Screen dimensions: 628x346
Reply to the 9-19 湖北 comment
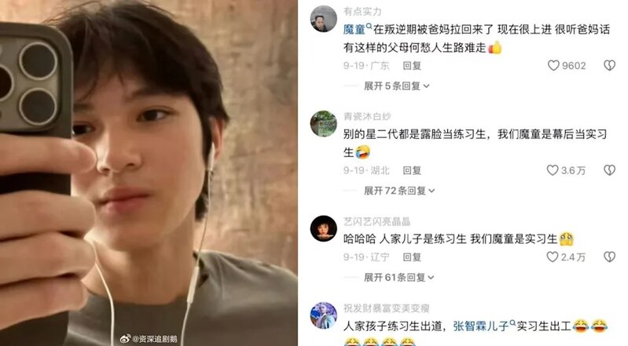pos(412,170)
